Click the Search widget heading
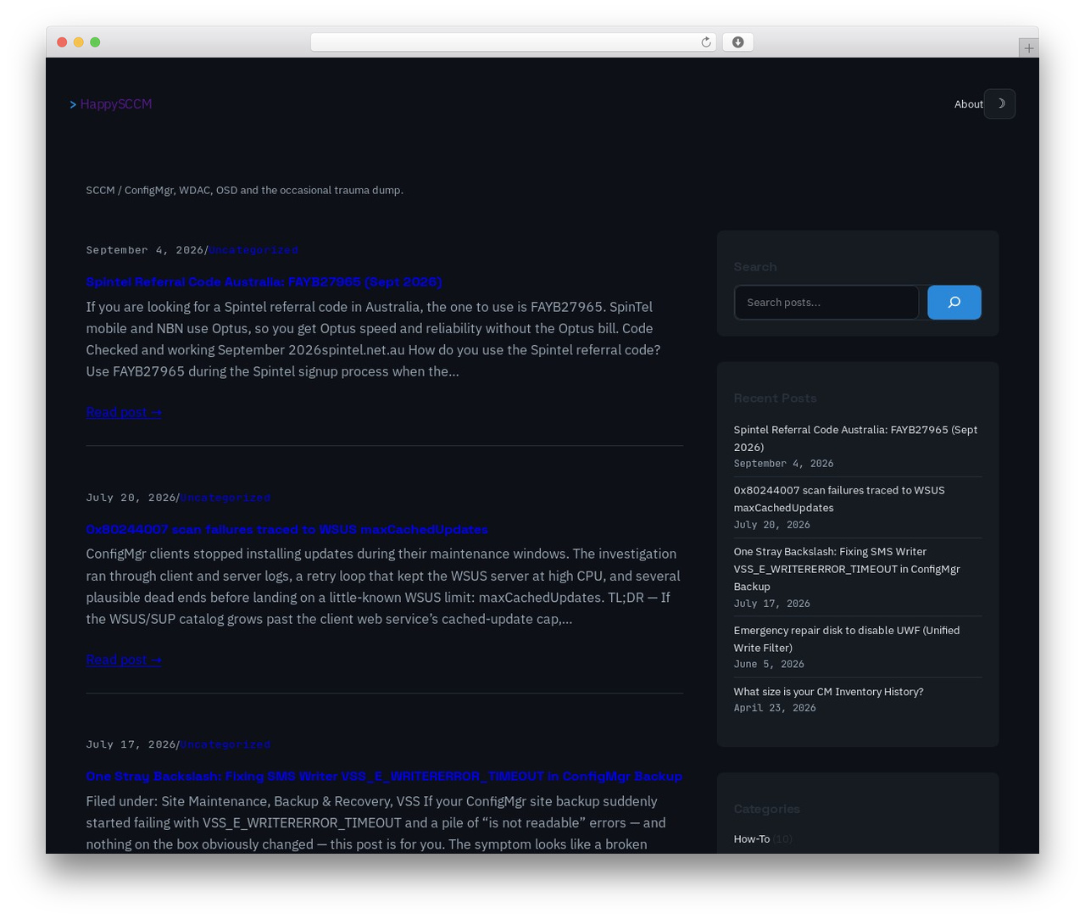1085x919 pixels. [x=755, y=266]
